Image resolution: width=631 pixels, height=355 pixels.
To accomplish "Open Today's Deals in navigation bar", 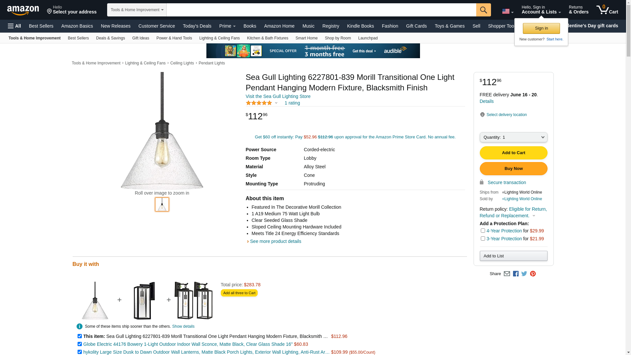I will click(x=197, y=26).
